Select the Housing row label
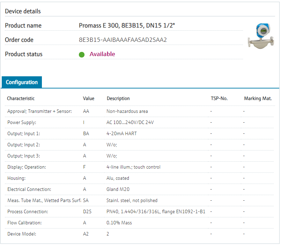Image resolution: width=281 pixels, height=247 pixels. (x=16, y=178)
